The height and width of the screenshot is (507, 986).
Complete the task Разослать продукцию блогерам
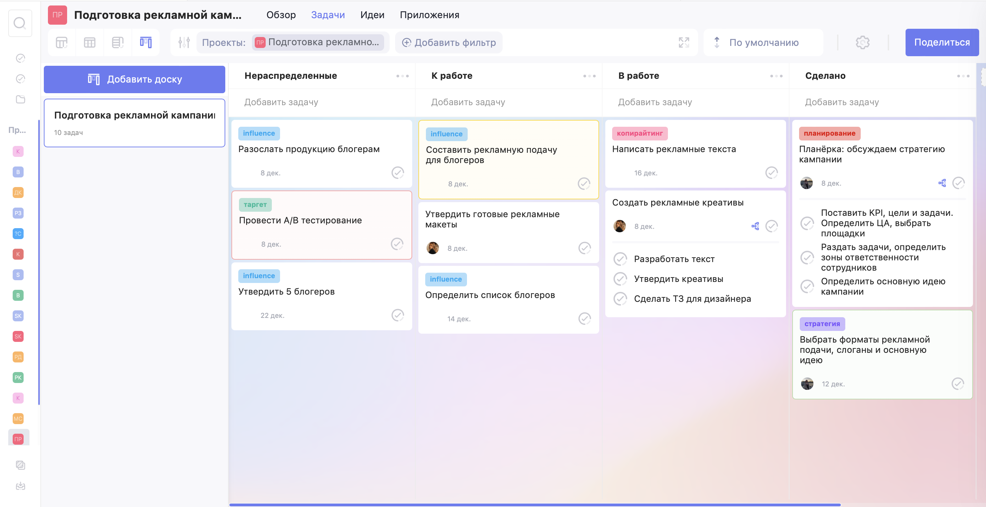(397, 173)
